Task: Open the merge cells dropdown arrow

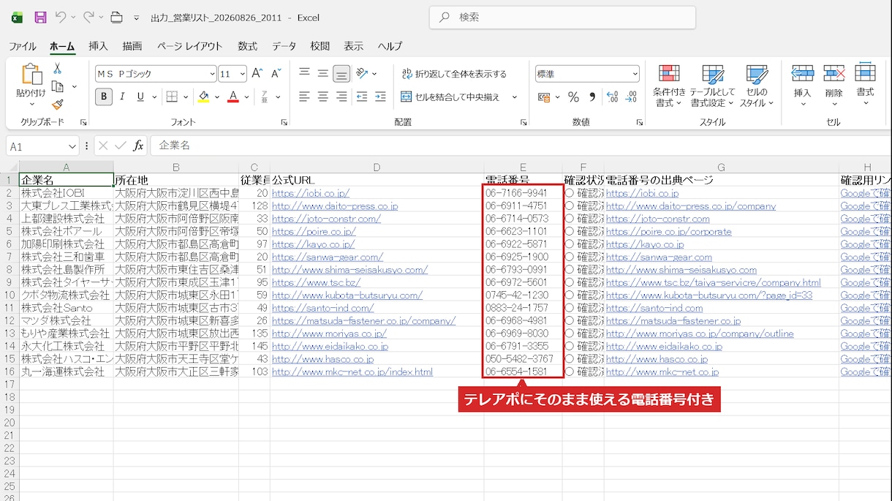Action: point(514,97)
